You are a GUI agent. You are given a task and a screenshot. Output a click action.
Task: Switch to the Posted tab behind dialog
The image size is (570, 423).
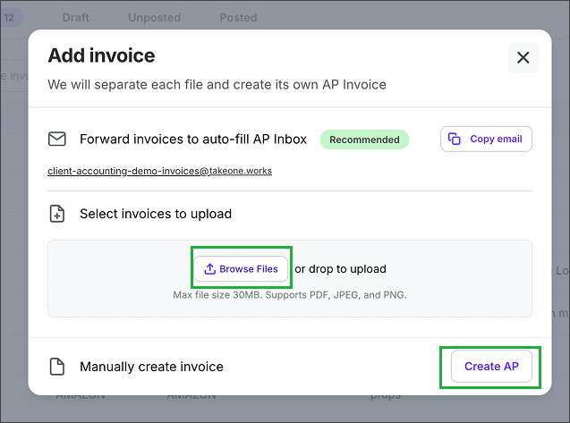pos(238,18)
